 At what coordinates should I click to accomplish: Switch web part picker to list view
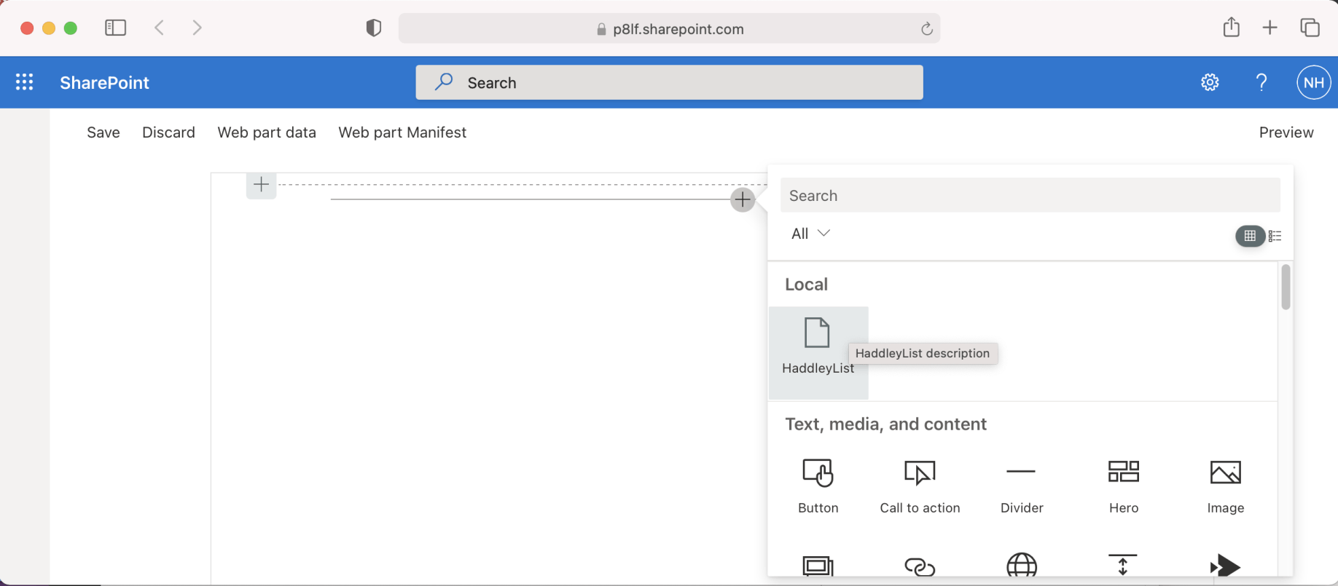[x=1275, y=236]
